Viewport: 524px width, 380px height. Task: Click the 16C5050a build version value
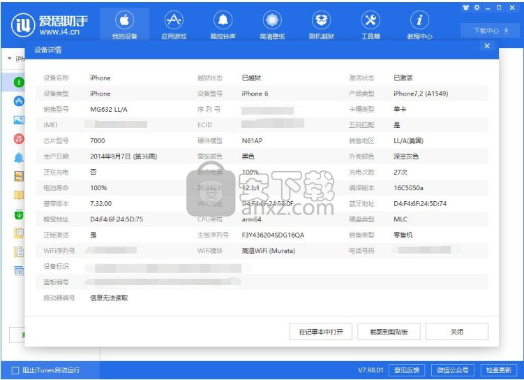pos(408,188)
